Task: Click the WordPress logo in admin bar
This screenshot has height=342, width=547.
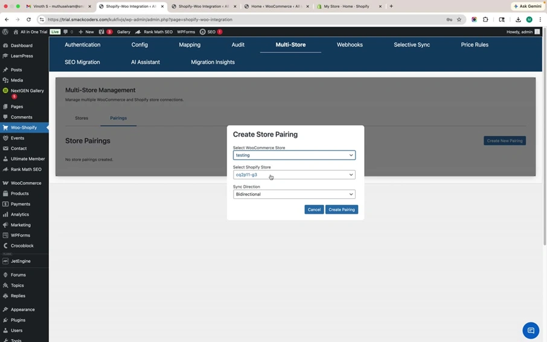Action: point(5,32)
